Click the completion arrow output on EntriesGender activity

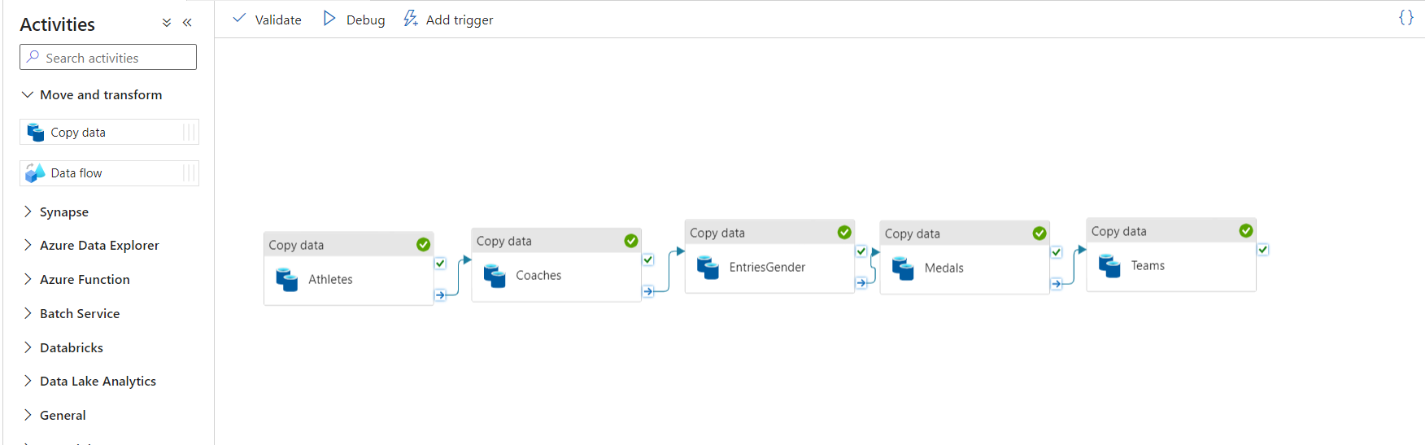point(861,282)
